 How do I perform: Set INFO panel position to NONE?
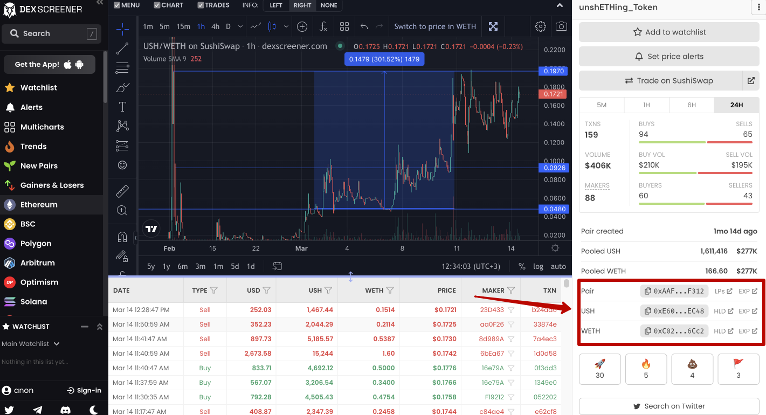[329, 5]
